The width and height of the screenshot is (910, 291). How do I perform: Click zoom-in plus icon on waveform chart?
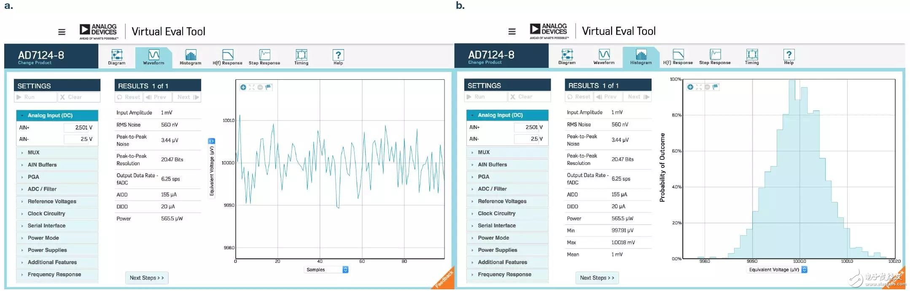pyautogui.click(x=243, y=87)
